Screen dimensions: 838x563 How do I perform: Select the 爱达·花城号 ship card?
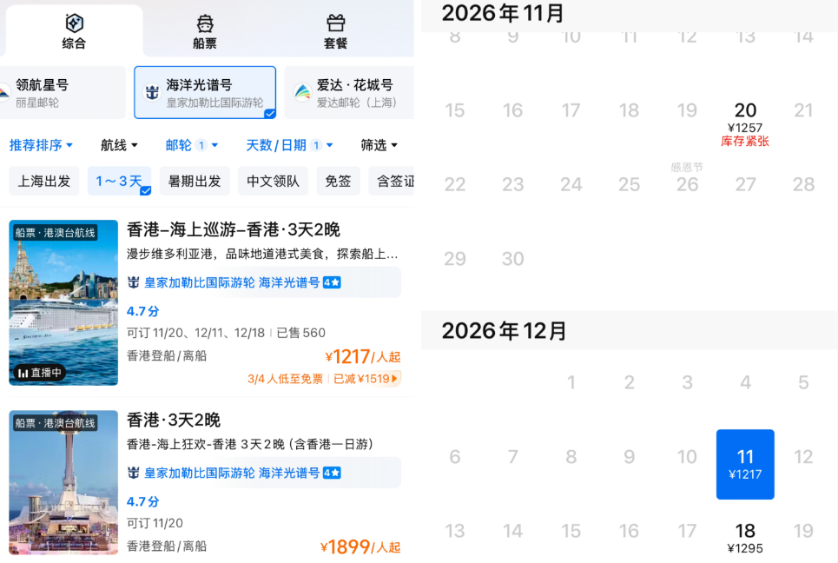pos(349,92)
